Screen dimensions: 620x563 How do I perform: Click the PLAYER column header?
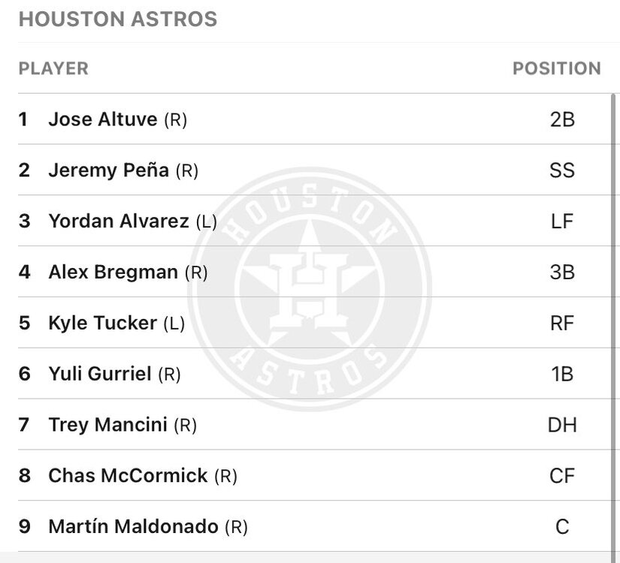(x=53, y=68)
